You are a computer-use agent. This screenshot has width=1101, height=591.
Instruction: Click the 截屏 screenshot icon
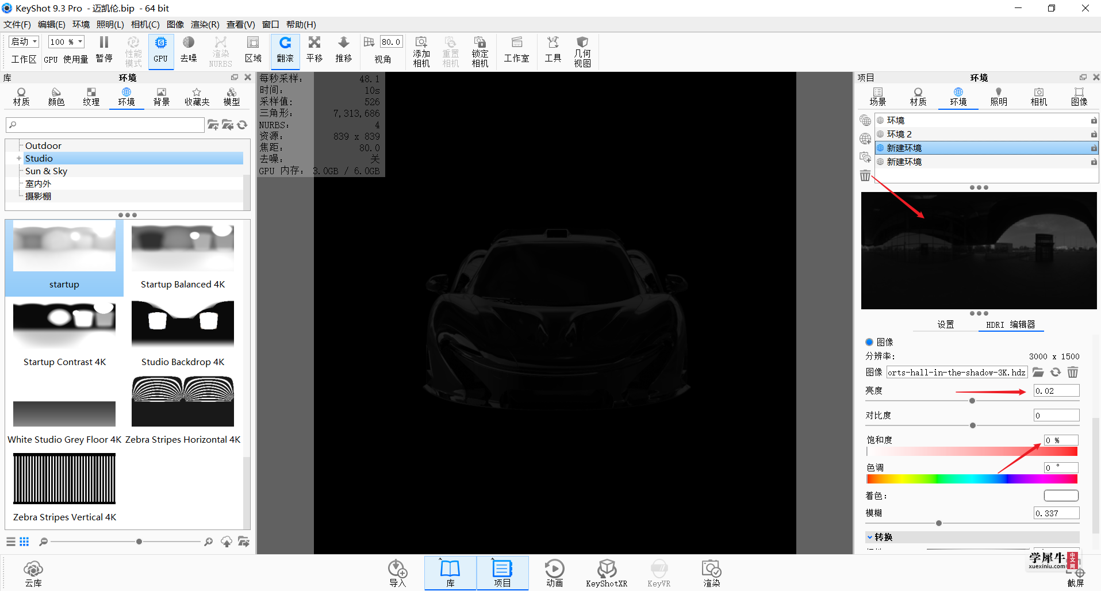pyautogui.click(x=1076, y=578)
